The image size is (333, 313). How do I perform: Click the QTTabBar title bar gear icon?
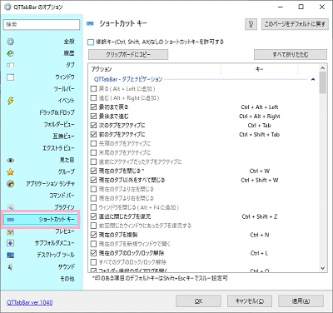7,7
